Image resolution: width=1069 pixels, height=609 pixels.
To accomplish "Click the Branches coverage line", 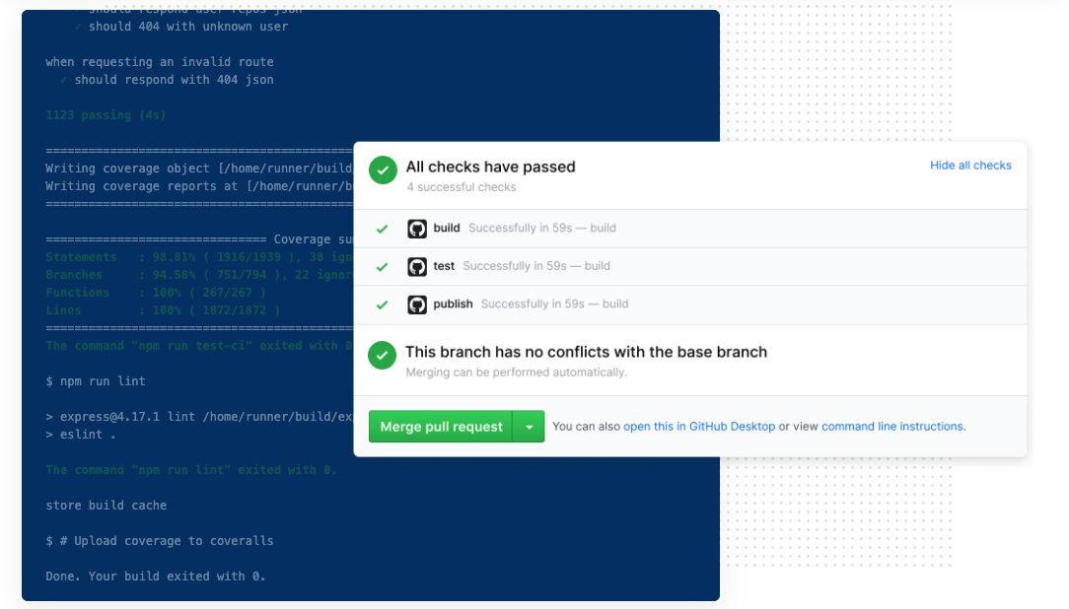I will pos(199,275).
